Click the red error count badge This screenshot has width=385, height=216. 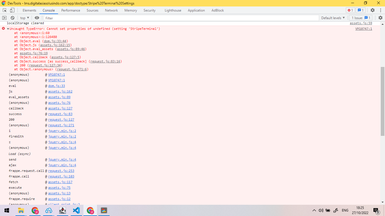pyautogui.click(x=350, y=10)
